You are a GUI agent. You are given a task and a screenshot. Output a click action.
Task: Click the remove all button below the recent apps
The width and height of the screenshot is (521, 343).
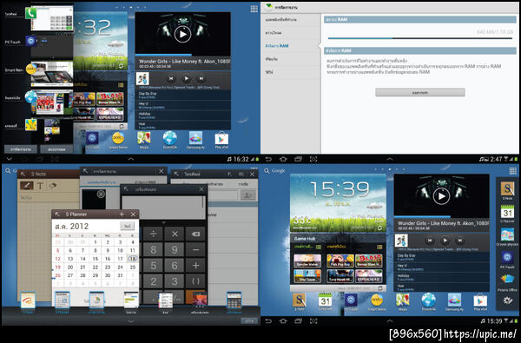pos(56,149)
